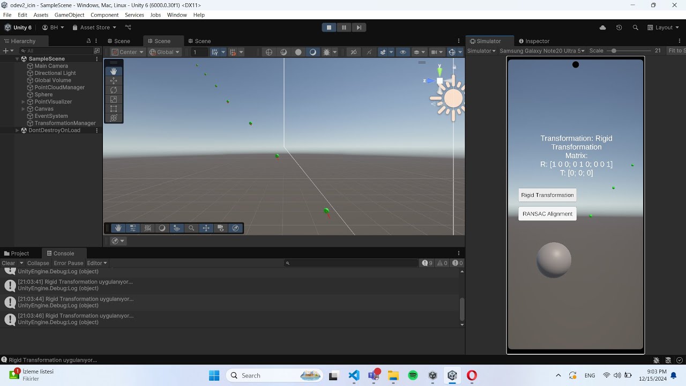
Task: Open Visual Studio Code from taskbar
Action: tap(354, 375)
